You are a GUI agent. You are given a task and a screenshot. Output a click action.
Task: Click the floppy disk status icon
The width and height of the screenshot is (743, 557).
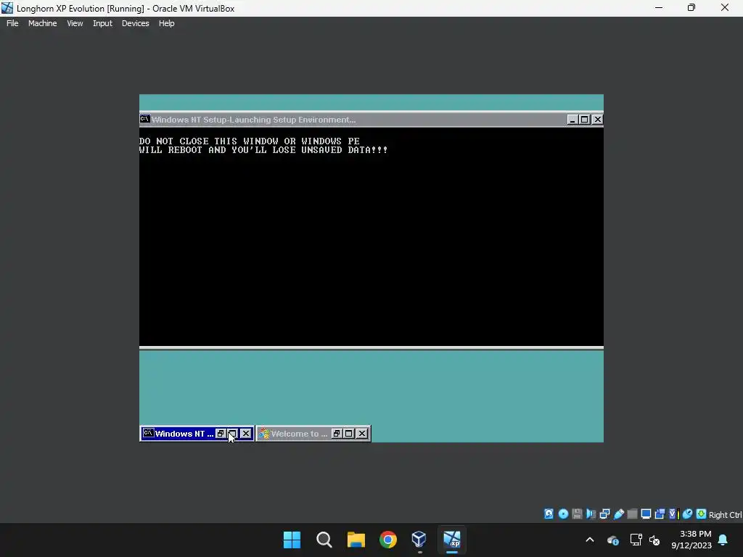coord(577,514)
